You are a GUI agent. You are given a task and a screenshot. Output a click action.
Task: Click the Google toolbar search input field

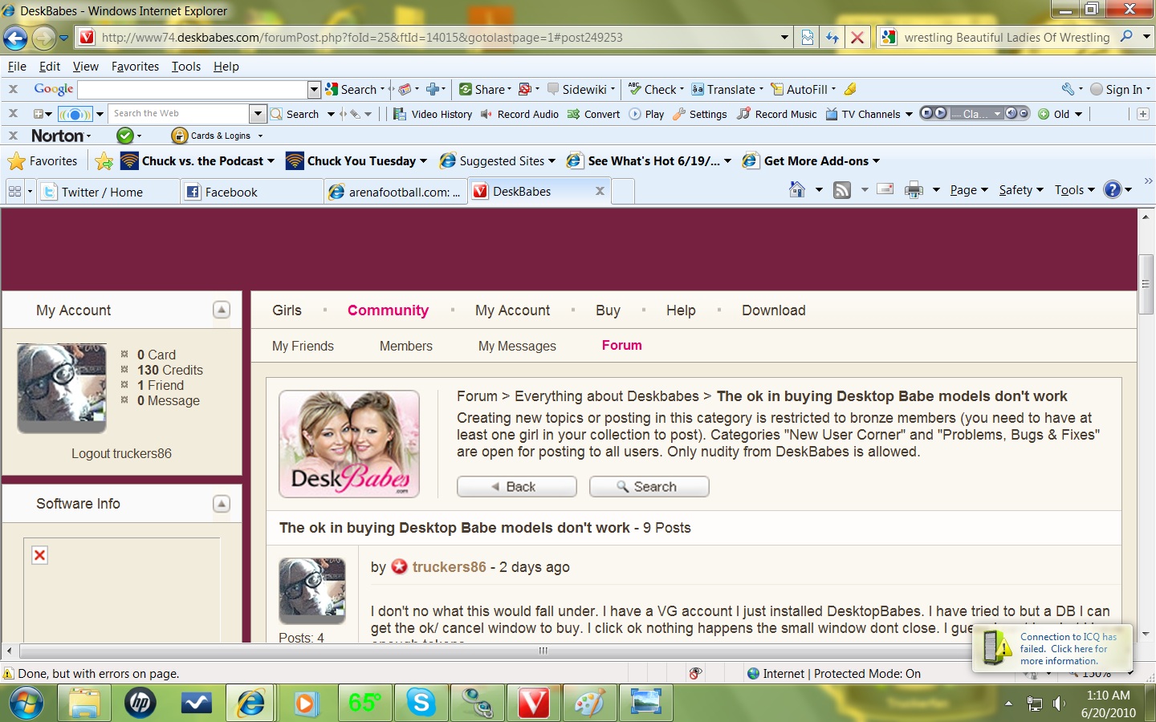(193, 89)
